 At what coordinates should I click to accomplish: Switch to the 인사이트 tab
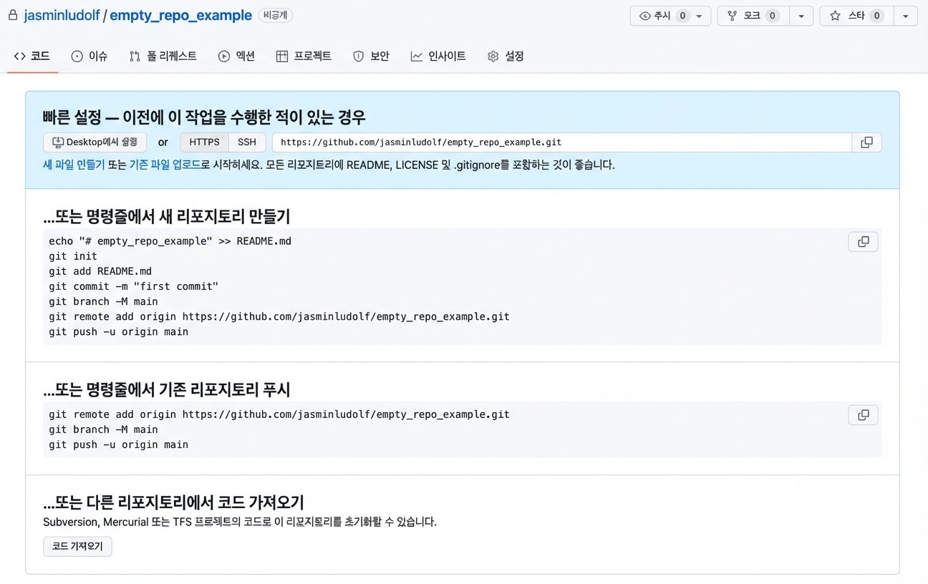(438, 56)
